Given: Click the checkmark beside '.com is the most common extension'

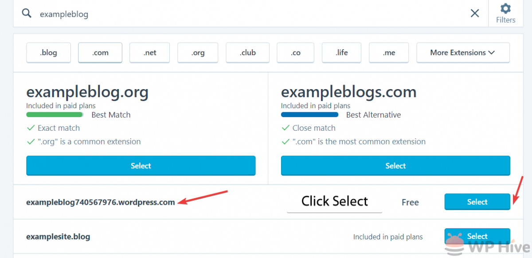Looking at the screenshot, I should 286,141.
